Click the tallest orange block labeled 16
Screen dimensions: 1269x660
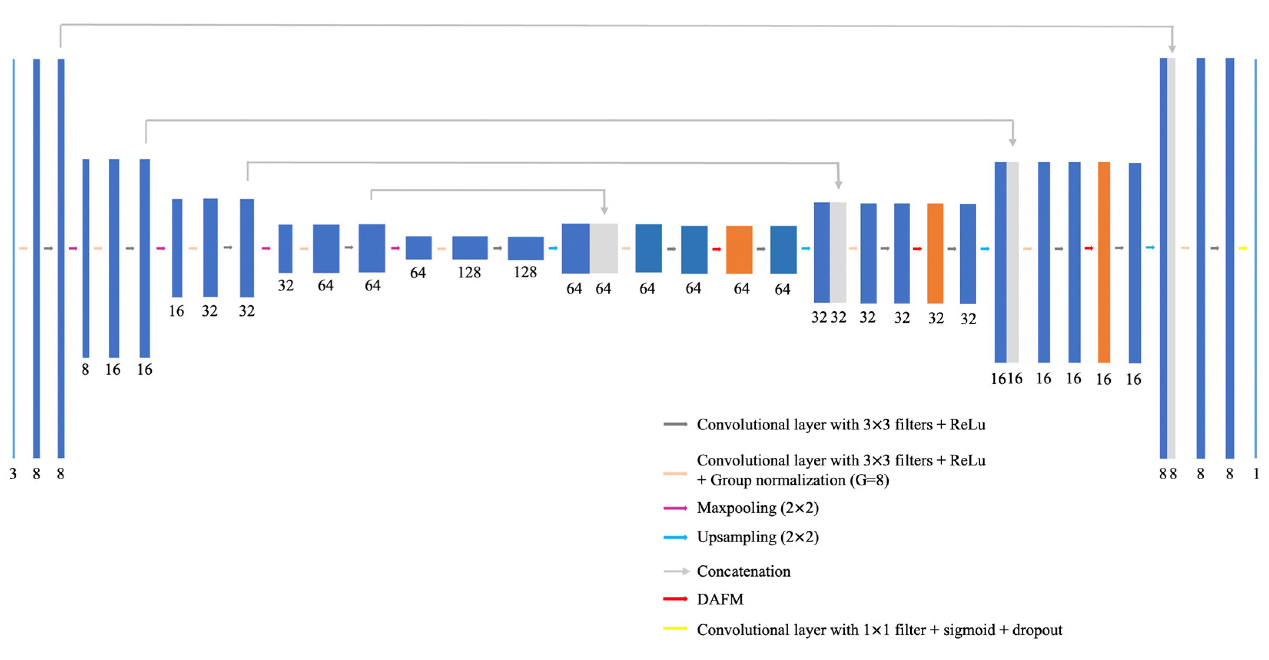point(1104,262)
